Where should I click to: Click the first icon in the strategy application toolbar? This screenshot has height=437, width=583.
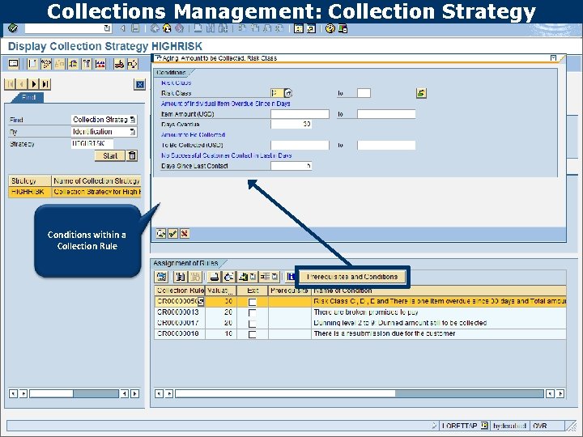pos(14,64)
